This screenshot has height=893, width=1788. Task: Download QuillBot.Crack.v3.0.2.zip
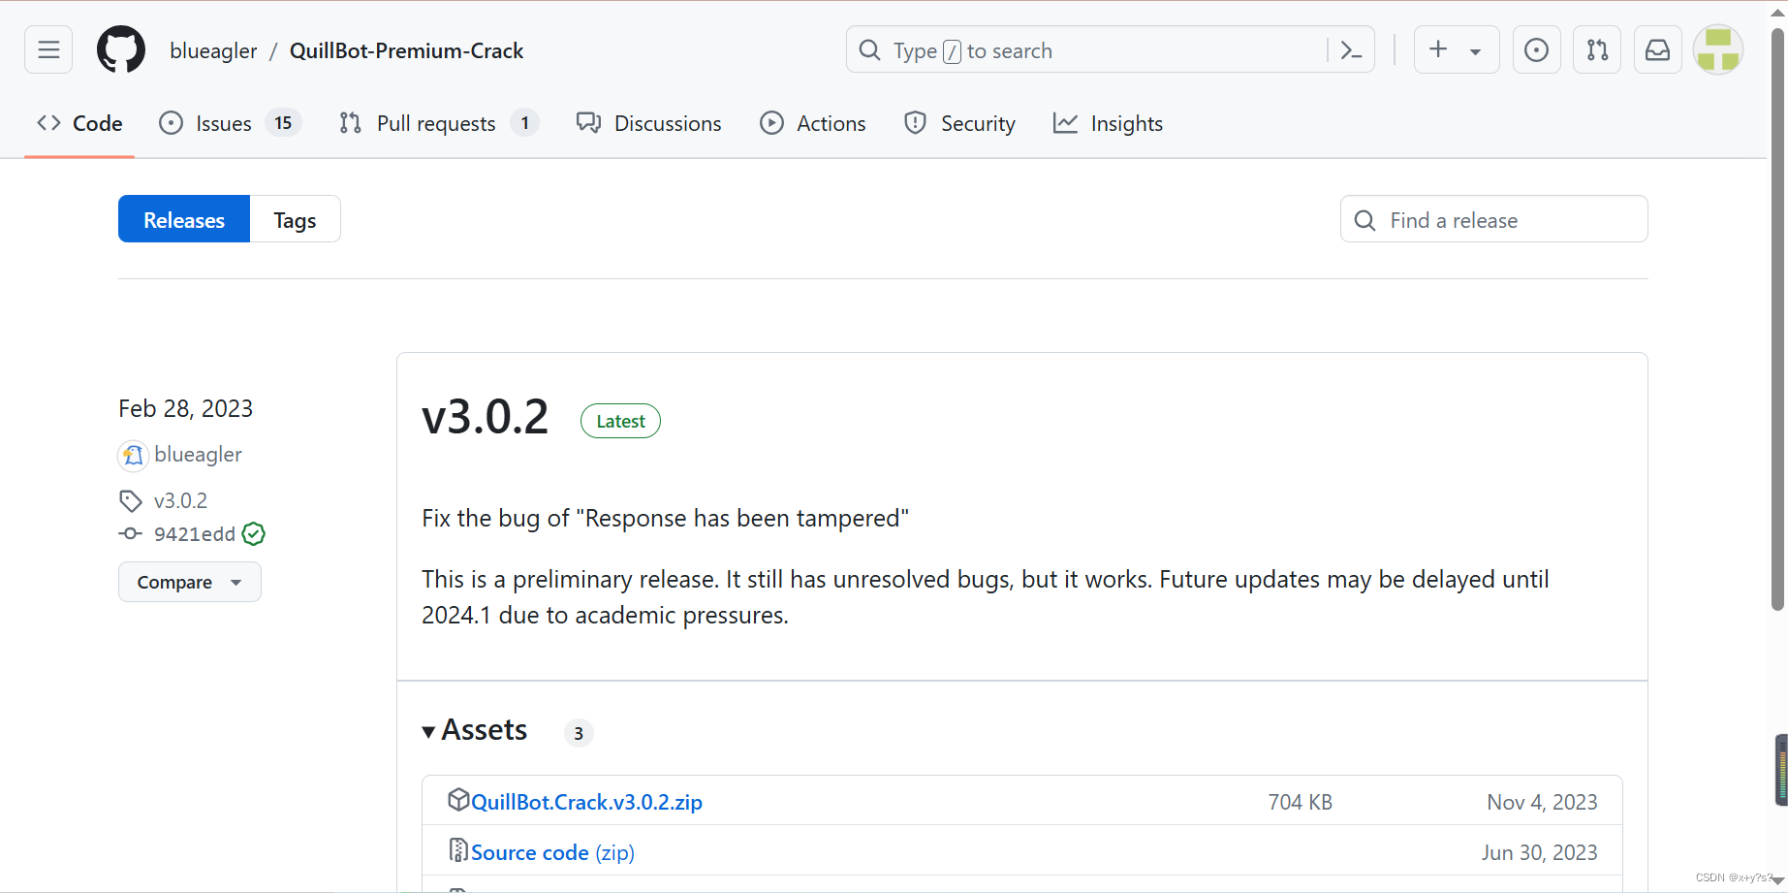[x=586, y=802]
